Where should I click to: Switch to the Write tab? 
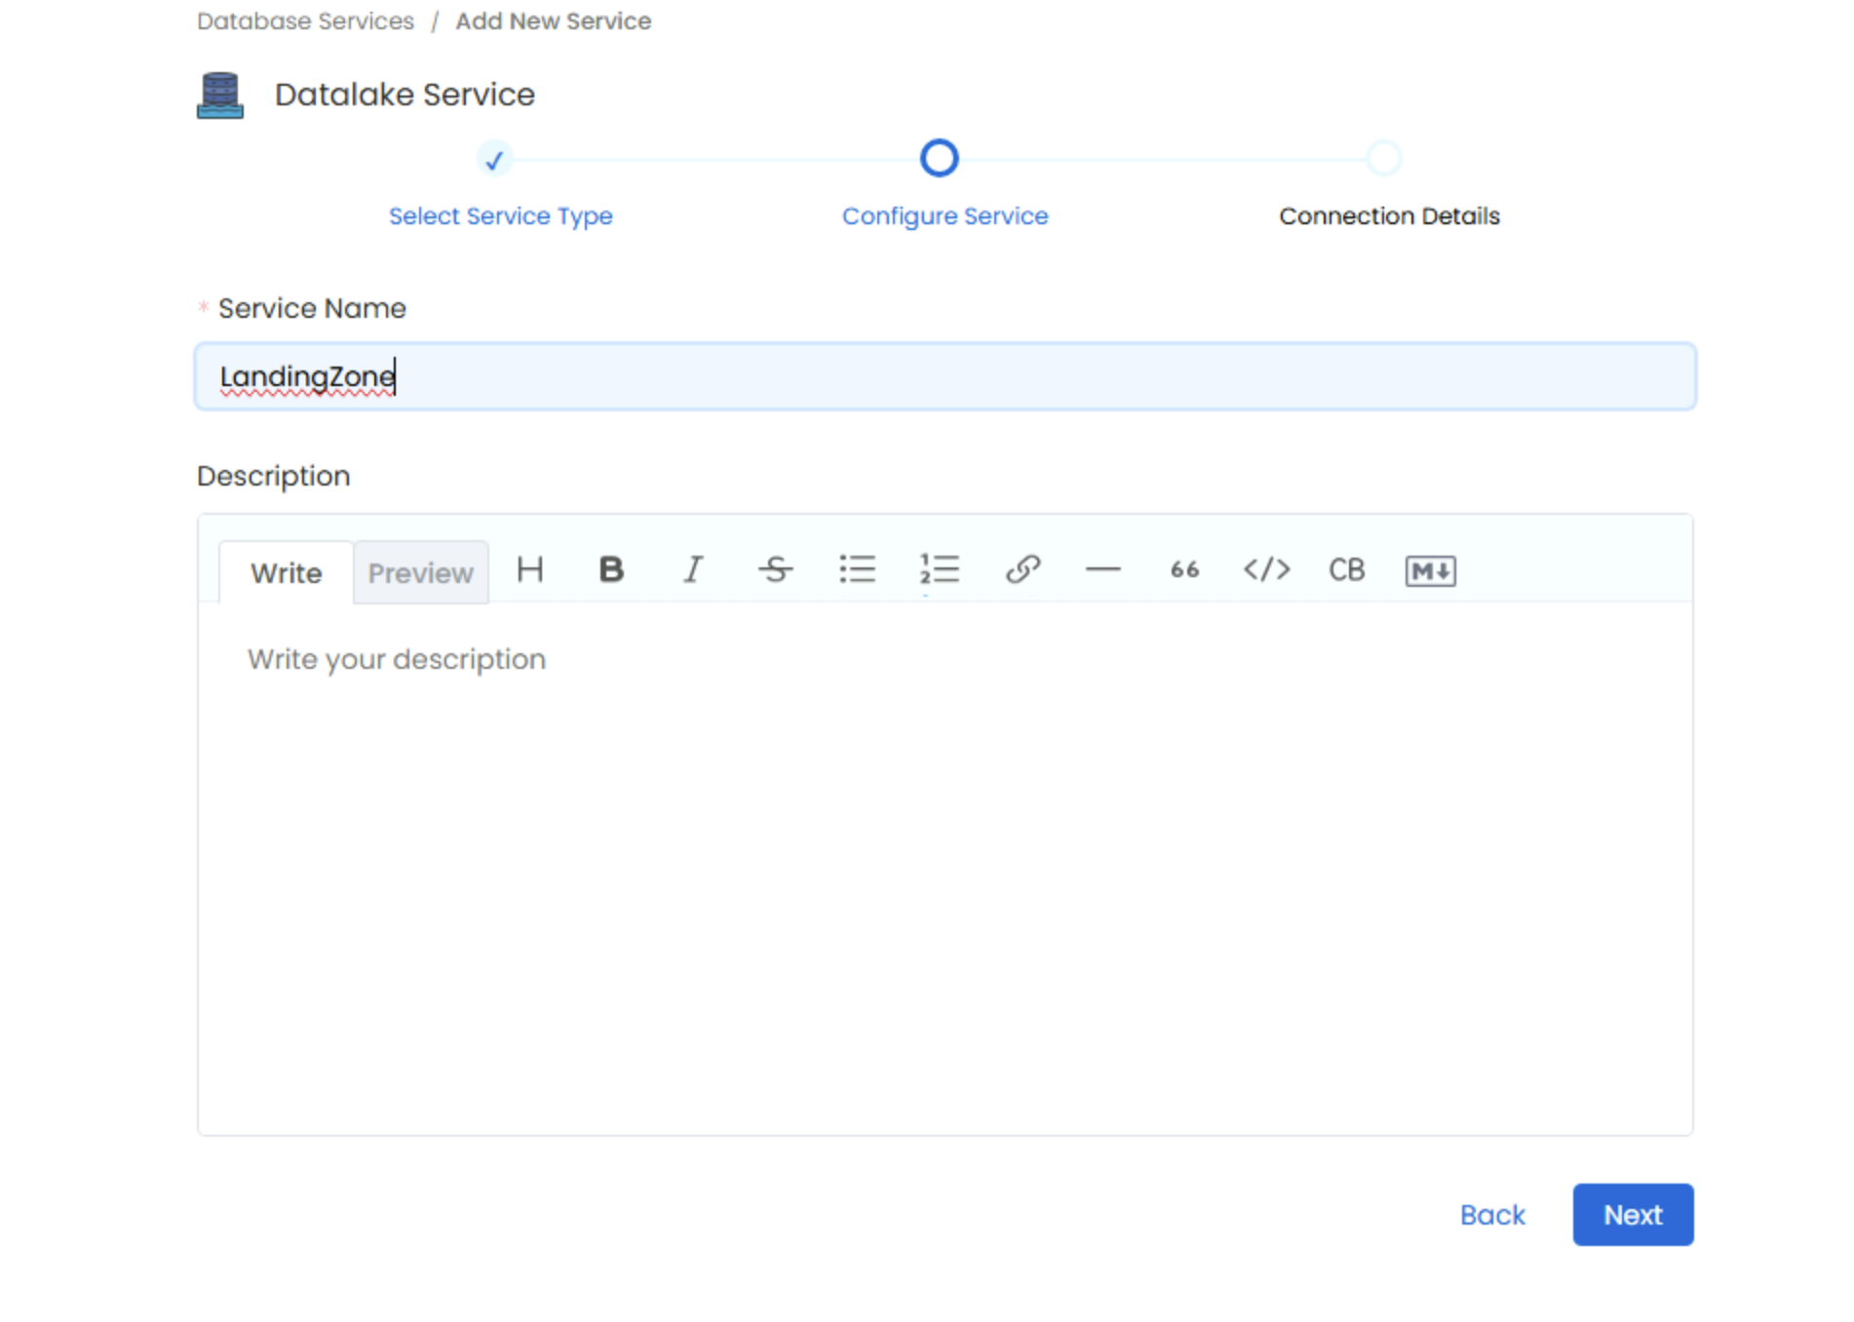tap(286, 572)
